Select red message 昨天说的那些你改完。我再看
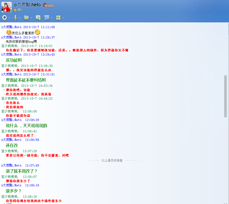The height and width of the screenshot is (204, 229). [29, 94]
